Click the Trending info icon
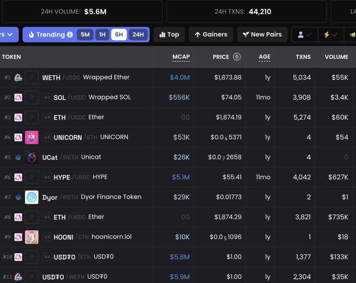The image size is (356, 283). click(x=70, y=35)
